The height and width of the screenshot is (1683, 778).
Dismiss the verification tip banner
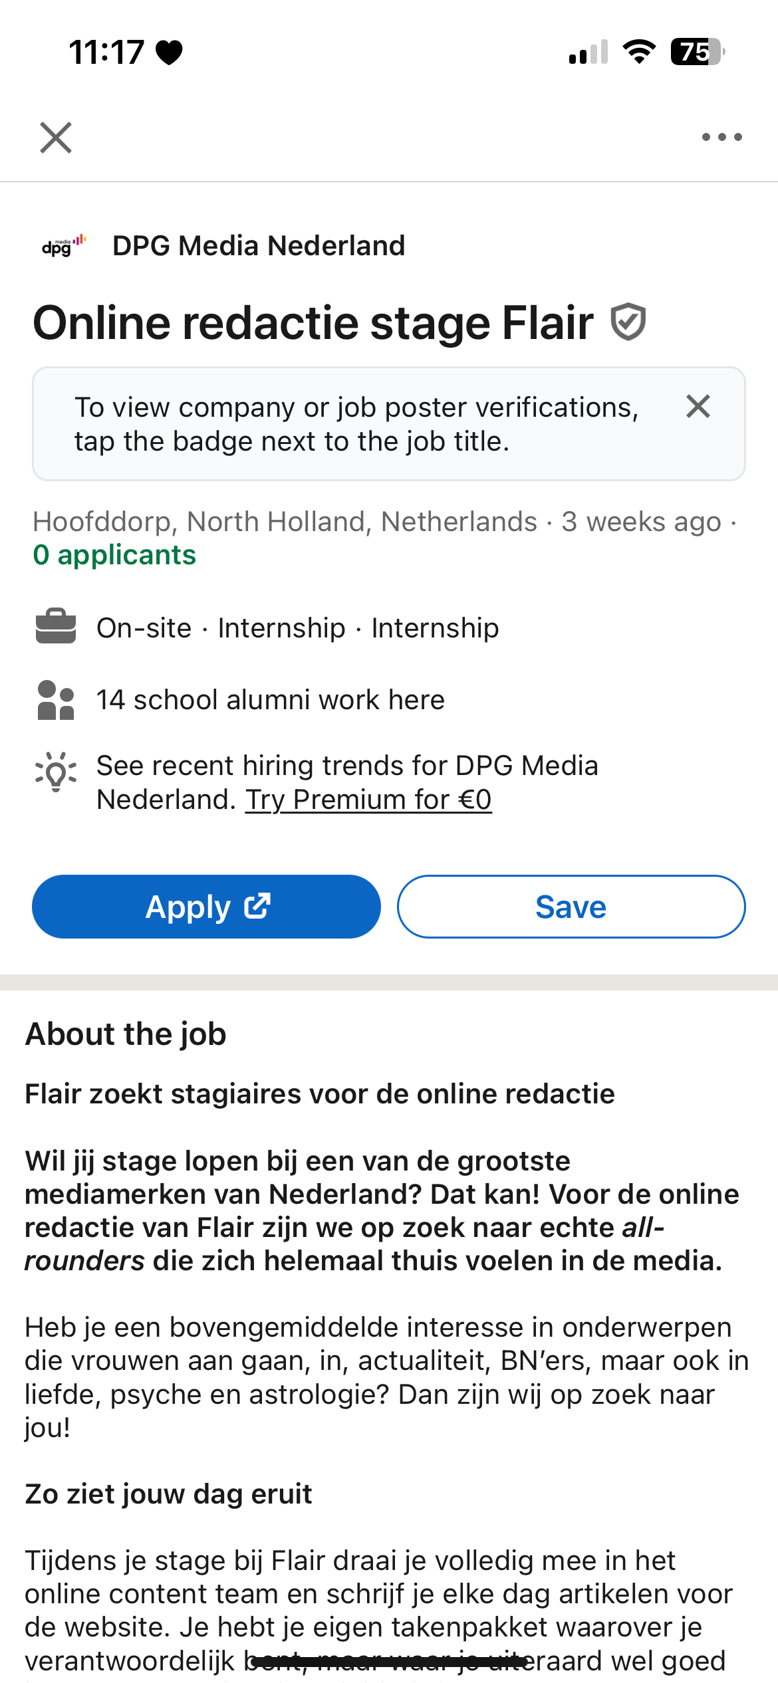(698, 406)
